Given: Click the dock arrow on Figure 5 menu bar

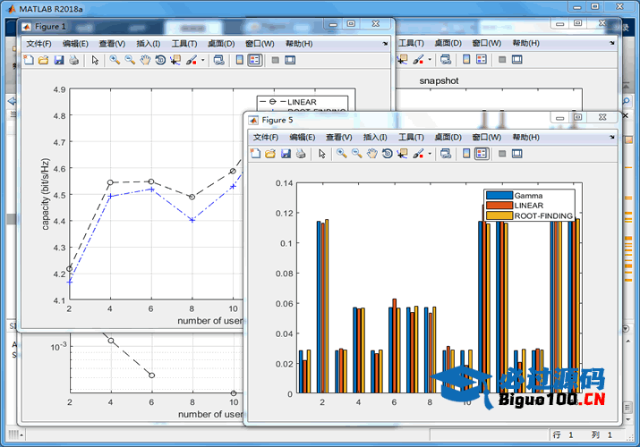Looking at the screenshot, I should (611, 137).
